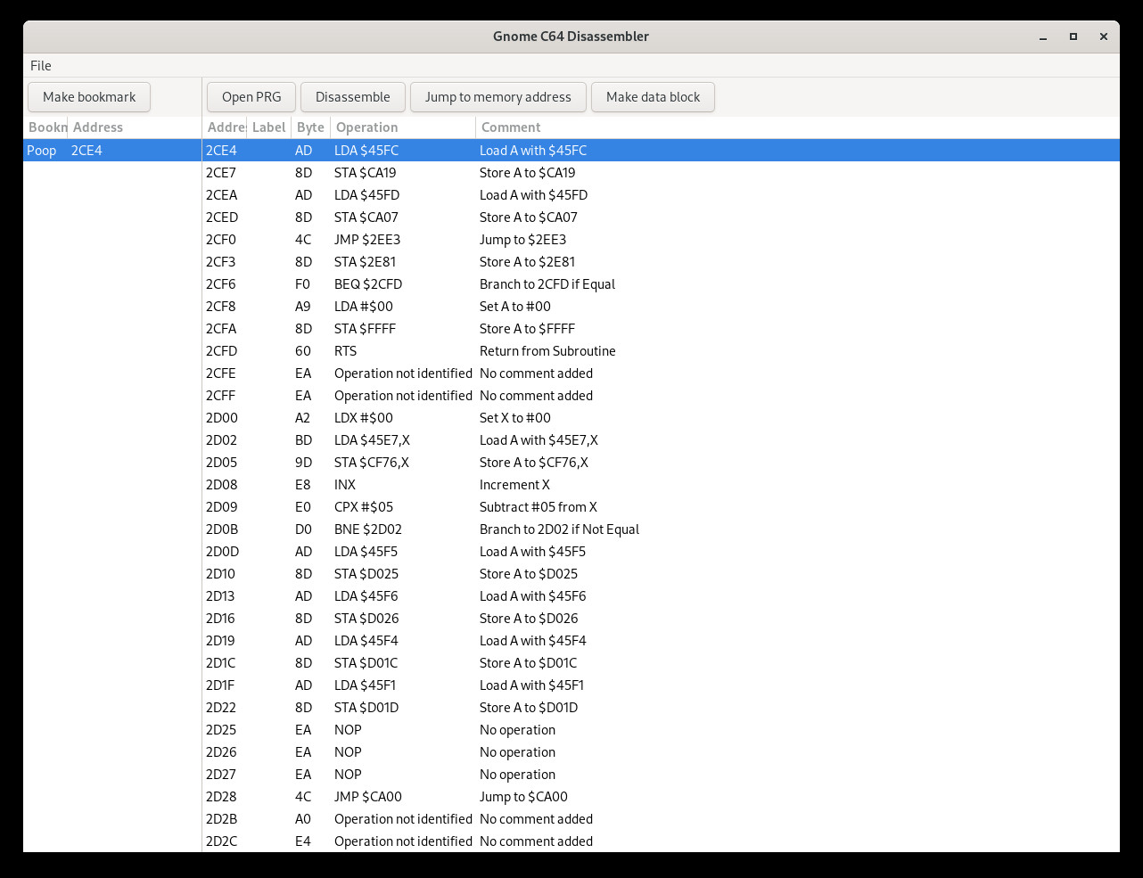Open the File menu

point(41,66)
